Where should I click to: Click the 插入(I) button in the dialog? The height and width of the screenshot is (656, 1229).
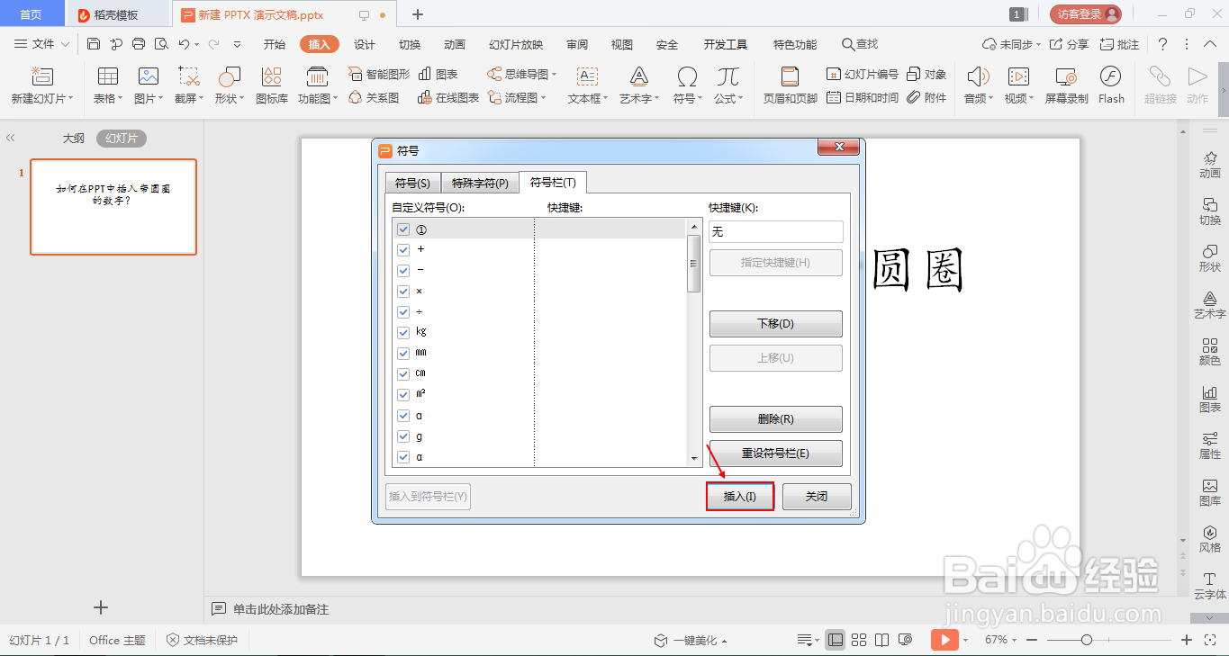(x=739, y=496)
